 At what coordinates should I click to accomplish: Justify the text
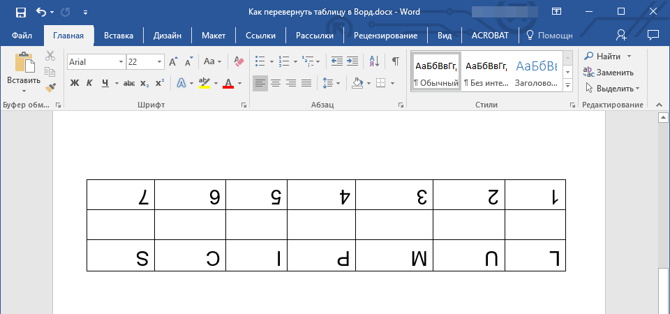(x=306, y=83)
